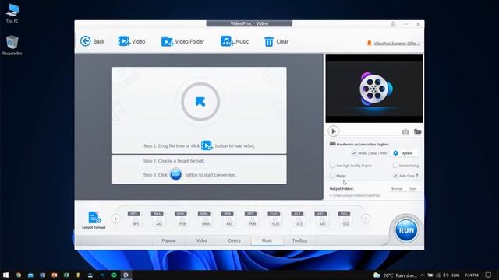This screenshot has width=499, height=280.
Task: Click the output folder path text
Action: point(355,195)
